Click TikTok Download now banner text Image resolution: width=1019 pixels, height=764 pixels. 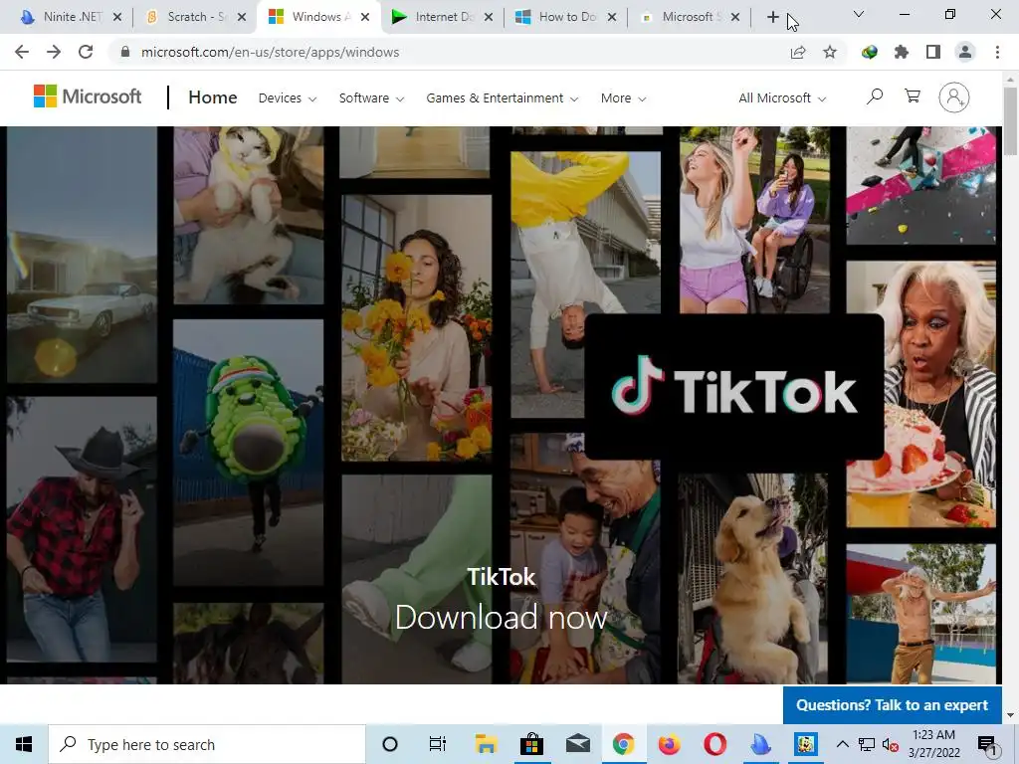pos(502,617)
